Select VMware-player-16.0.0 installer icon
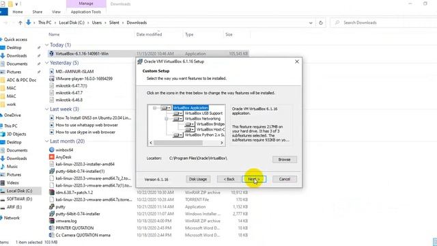Image resolution: width=437 pixels, height=246 pixels. point(52,79)
